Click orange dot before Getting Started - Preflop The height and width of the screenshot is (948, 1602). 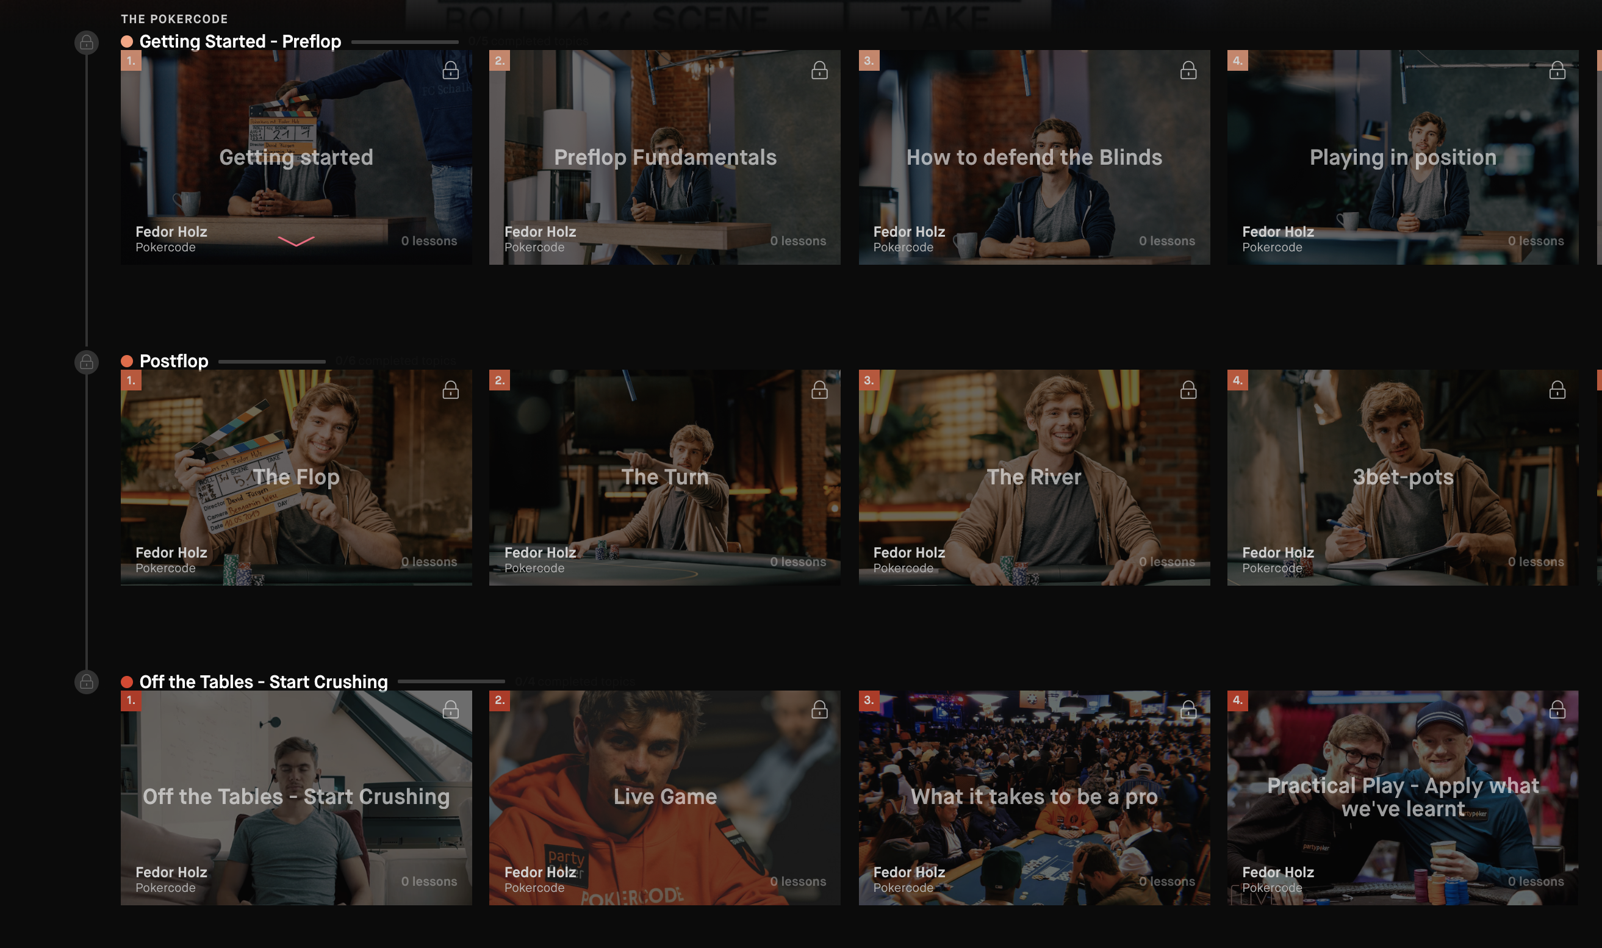coord(126,41)
